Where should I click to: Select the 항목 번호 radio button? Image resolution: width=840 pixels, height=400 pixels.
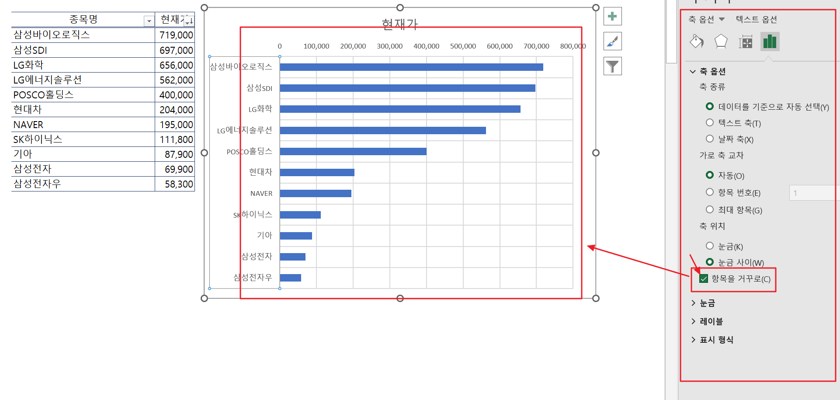(710, 192)
